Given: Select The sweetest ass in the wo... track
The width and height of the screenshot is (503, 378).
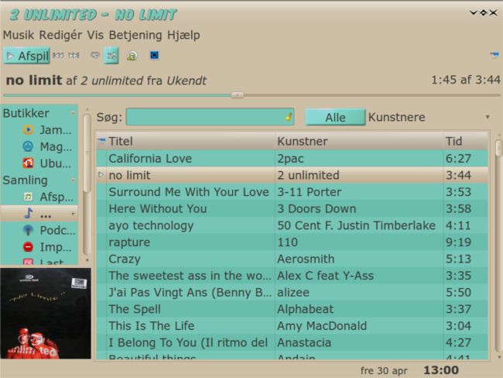Looking at the screenshot, I should coord(292,275).
